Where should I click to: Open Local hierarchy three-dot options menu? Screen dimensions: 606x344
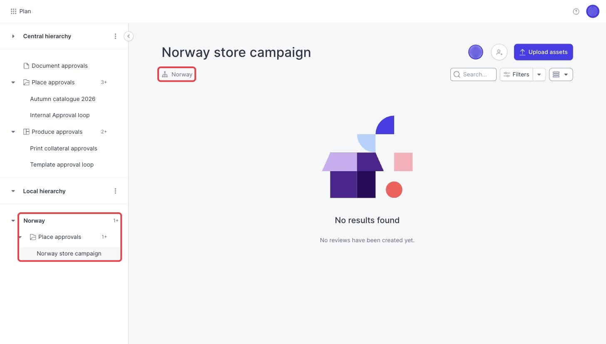point(115,191)
